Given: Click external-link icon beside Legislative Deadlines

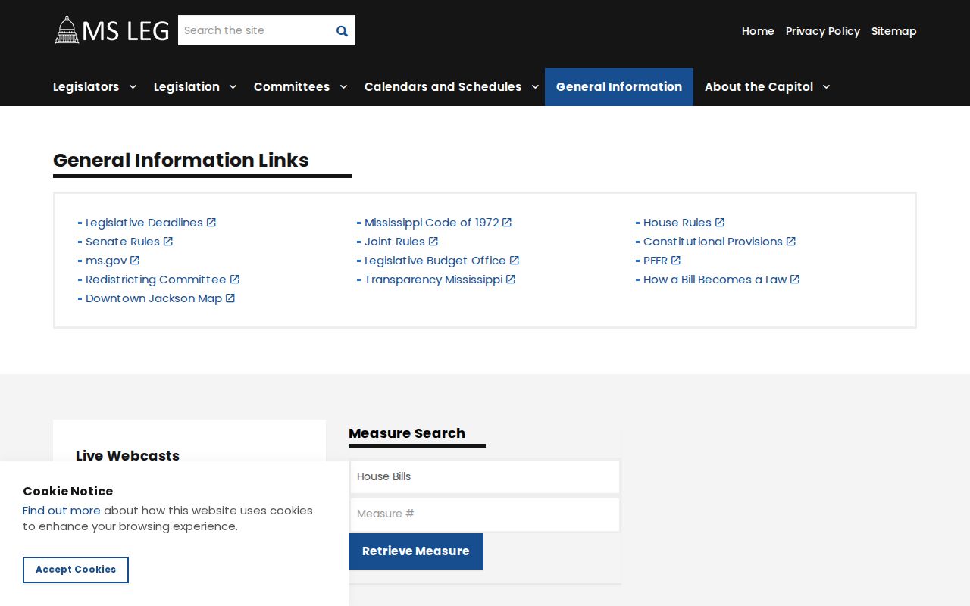Looking at the screenshot, I should [x=211, y=223].
